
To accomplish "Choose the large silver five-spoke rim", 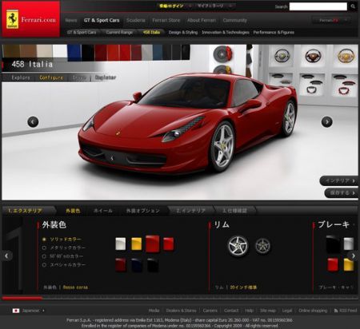I will pyautogui.click(x=238, y=246).
